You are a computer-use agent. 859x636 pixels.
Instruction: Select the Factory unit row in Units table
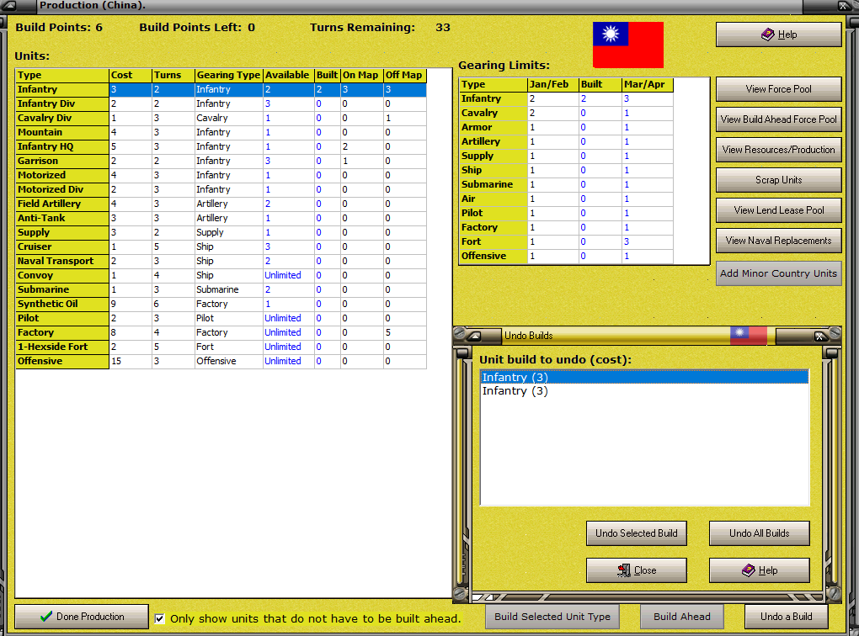point(221,332)
